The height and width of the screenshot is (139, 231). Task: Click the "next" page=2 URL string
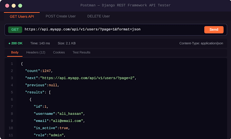pos(87,78)
